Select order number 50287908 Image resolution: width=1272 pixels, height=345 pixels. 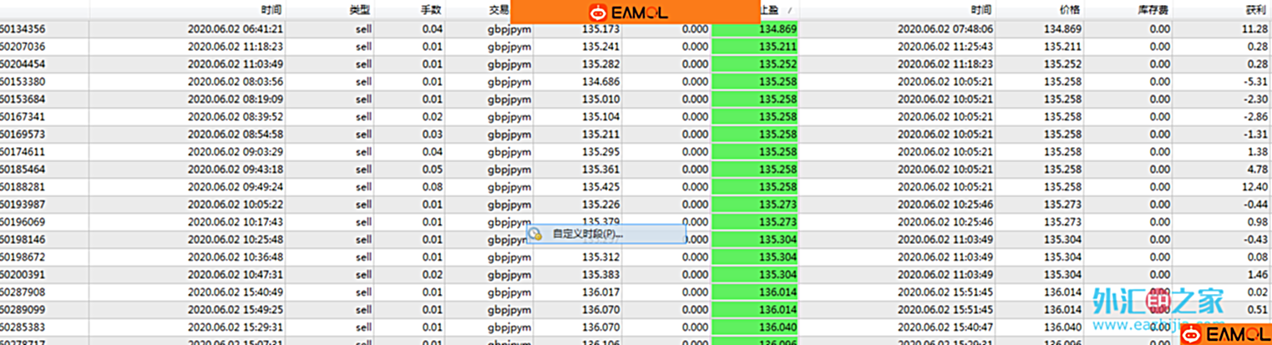[x=23, y=292]
